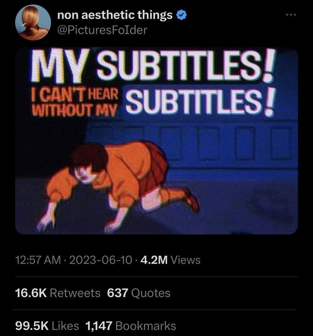Click the 12:57 AM timestamp

coord(37,260)
